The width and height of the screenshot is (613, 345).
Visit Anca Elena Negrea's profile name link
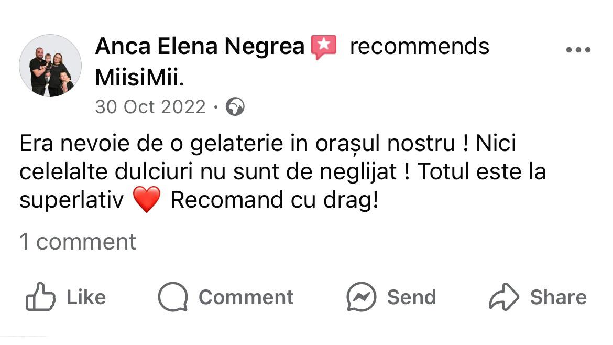click(x=200, y=46)
